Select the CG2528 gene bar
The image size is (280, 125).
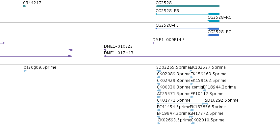pos(188,6)
